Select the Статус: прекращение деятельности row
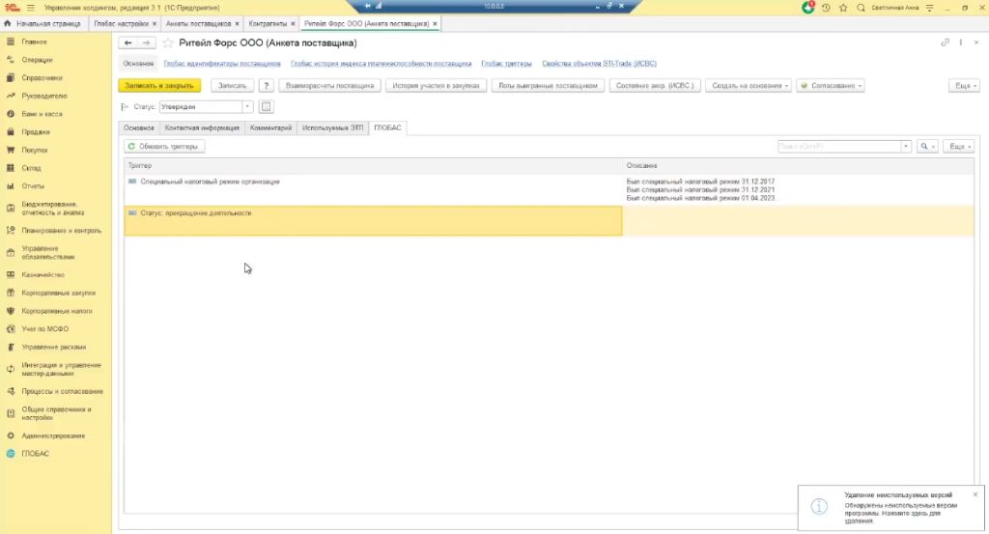Screen dimensions: 989x534 (x=373, y=220)
